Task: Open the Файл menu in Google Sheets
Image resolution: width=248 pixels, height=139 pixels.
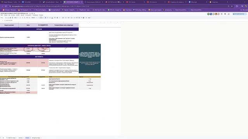Action: point(2,15)
